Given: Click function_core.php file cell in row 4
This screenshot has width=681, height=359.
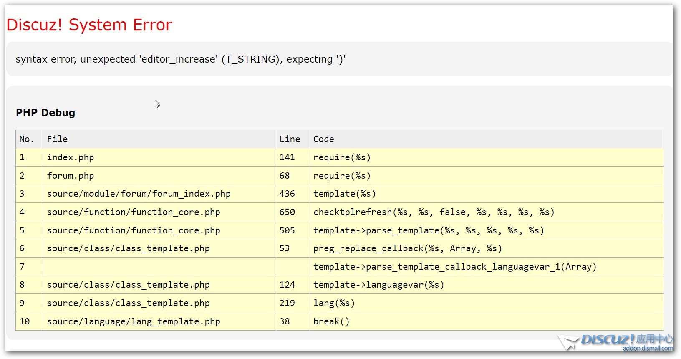Looking at the screenshot, I should click(x=159, y=212).
